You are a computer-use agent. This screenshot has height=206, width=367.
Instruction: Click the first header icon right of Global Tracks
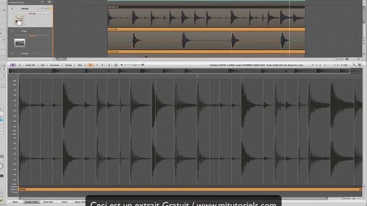(x=42, y=2)
